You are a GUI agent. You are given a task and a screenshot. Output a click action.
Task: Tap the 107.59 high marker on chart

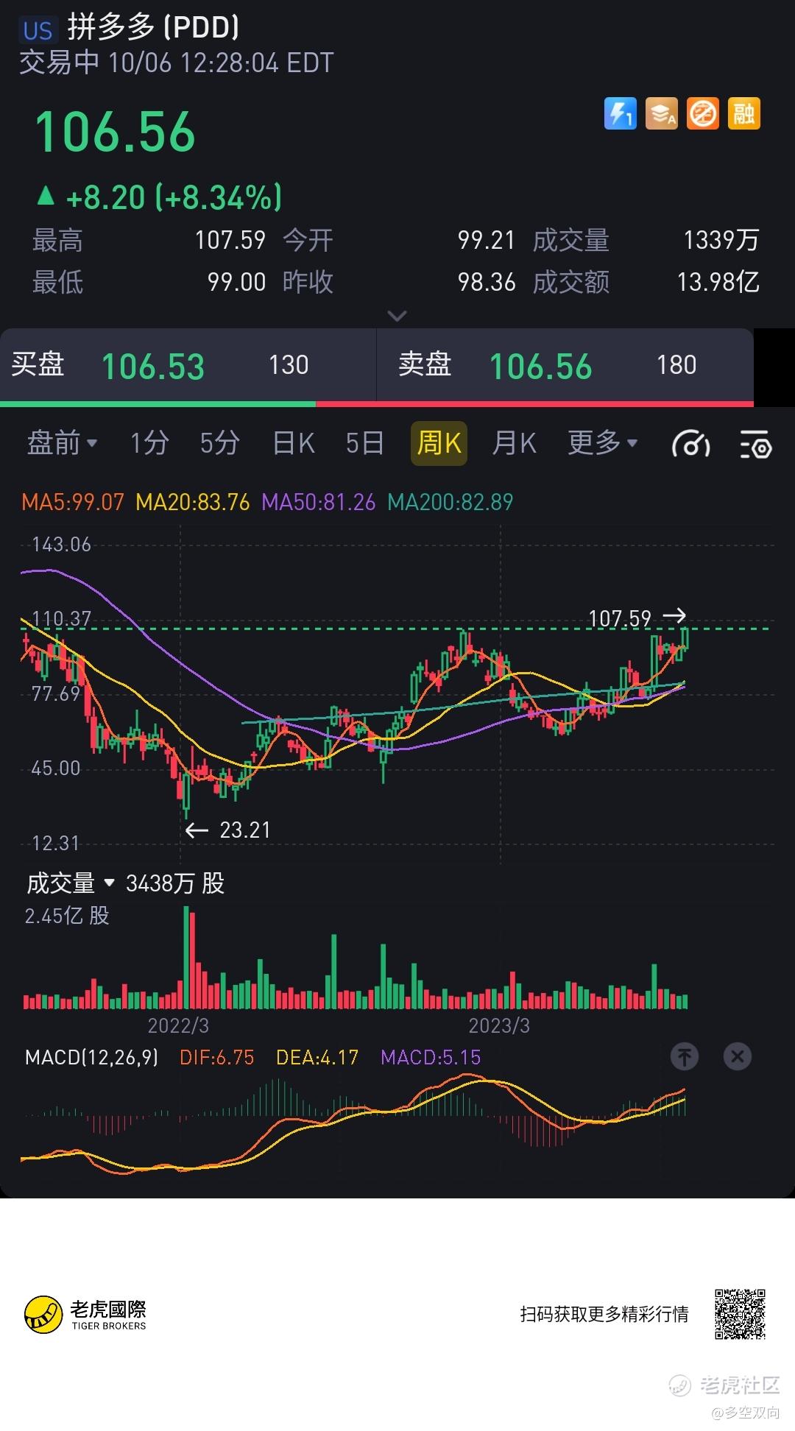pyautogui.click(x=620, y=618)
